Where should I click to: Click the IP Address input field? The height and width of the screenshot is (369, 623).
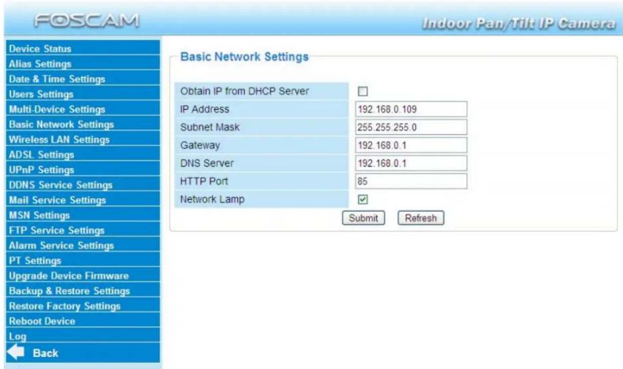pyautogui.click(x=411, y=109)
